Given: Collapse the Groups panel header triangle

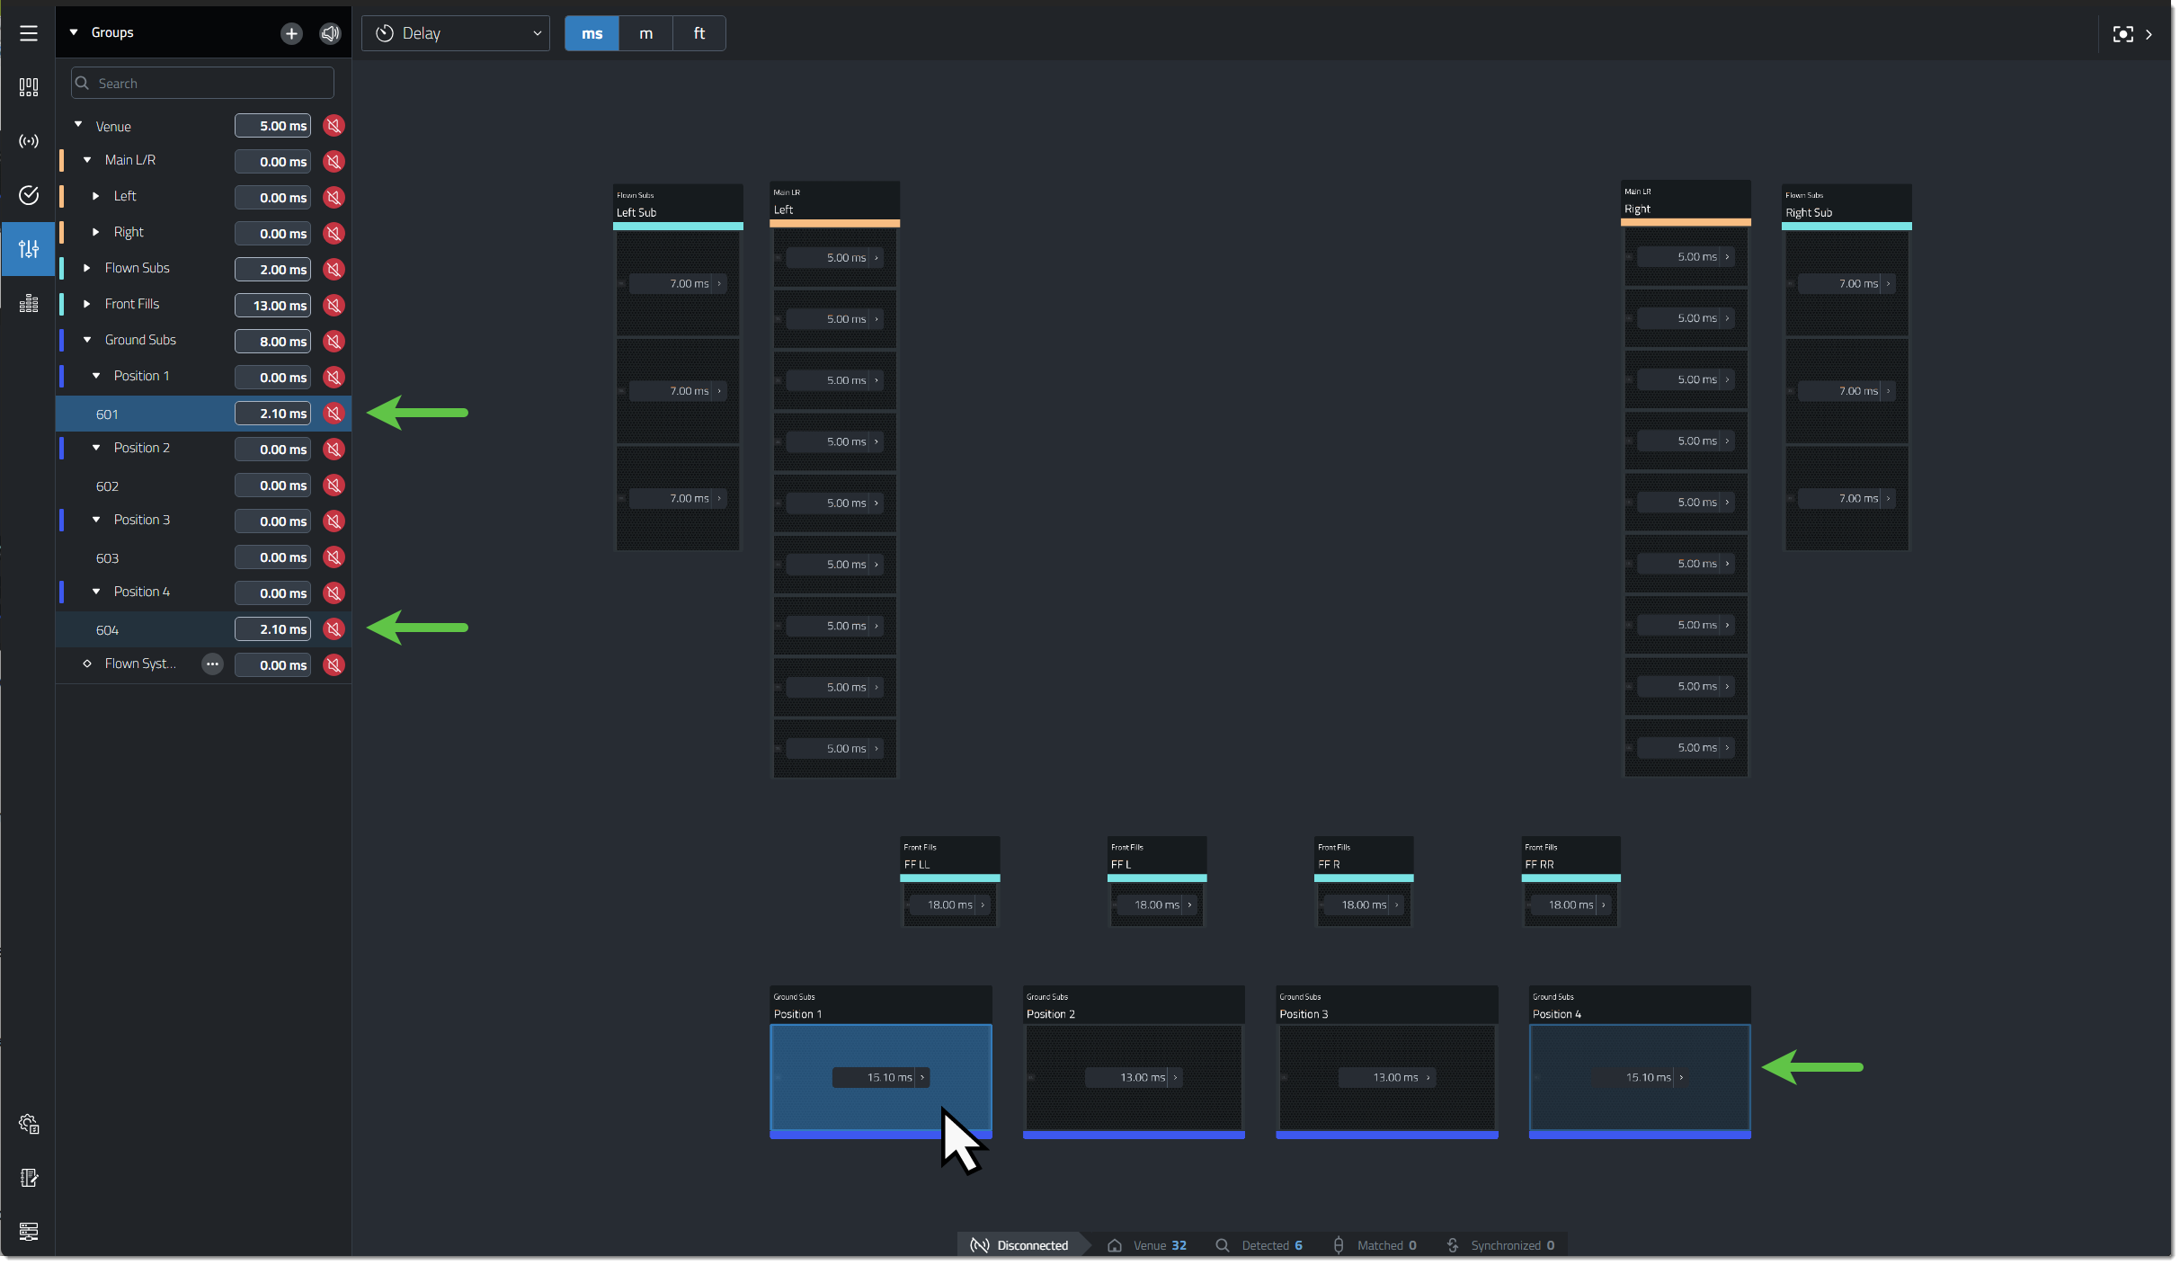Looking at the screenshot, I should [74, 32].
